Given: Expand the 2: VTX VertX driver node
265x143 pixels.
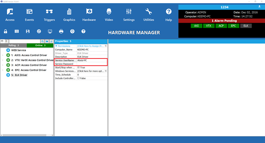Looking at the screenshot, I should [3, 60].
